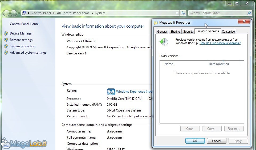This screenshot has height=150, width=256.
Task: Switch to the General tab
Action: pyautogui.click(x=162, y=32)
